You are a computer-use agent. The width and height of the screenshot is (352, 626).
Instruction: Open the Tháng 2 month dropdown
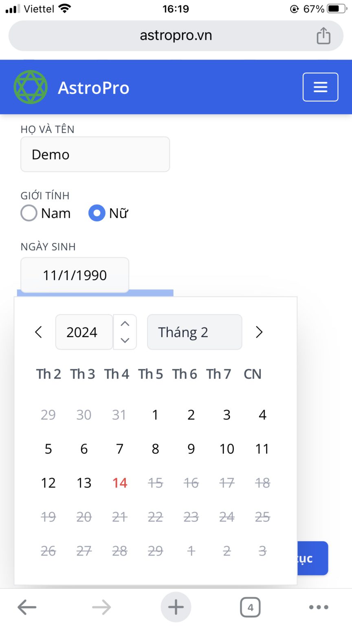coord(194,332)
